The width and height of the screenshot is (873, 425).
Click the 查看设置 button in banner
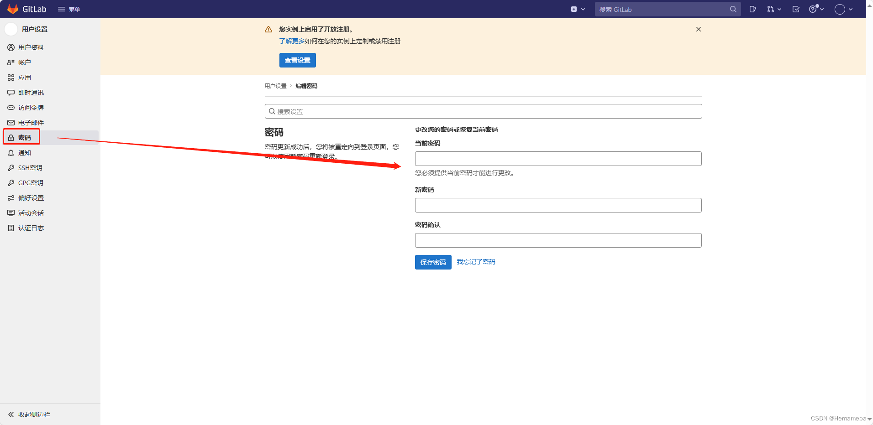pos(297,60)
